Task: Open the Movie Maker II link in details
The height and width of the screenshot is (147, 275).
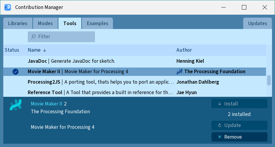Action: pos(47,104)
